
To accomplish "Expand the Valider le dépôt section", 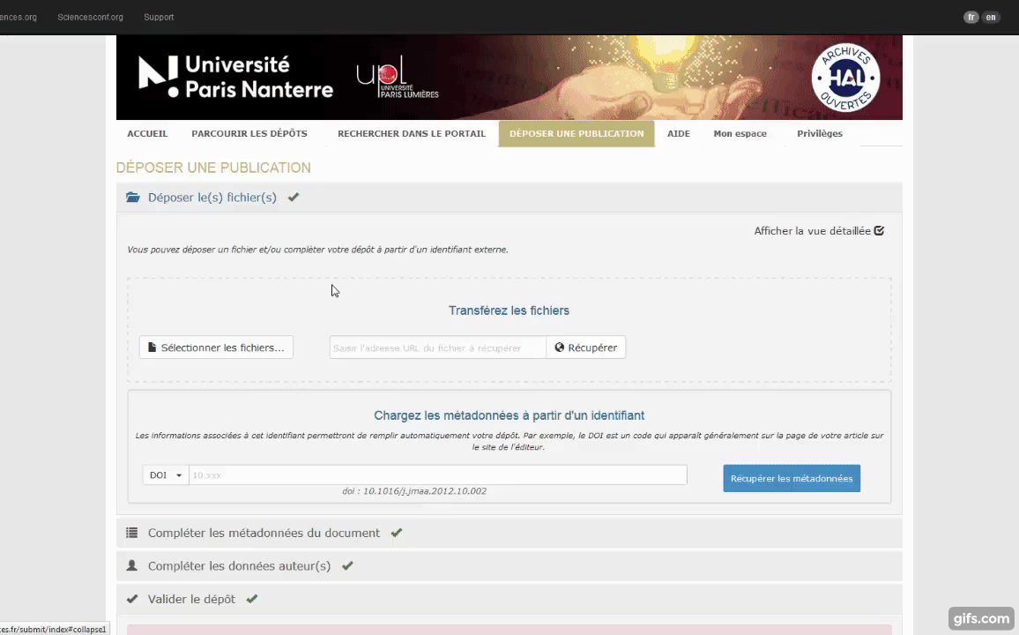I will 509,599.
